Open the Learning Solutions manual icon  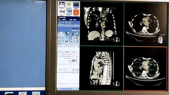76,5
